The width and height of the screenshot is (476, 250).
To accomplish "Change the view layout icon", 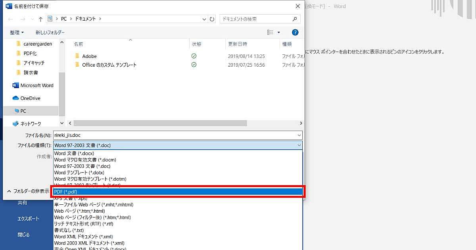I will [x=270, y=33].
